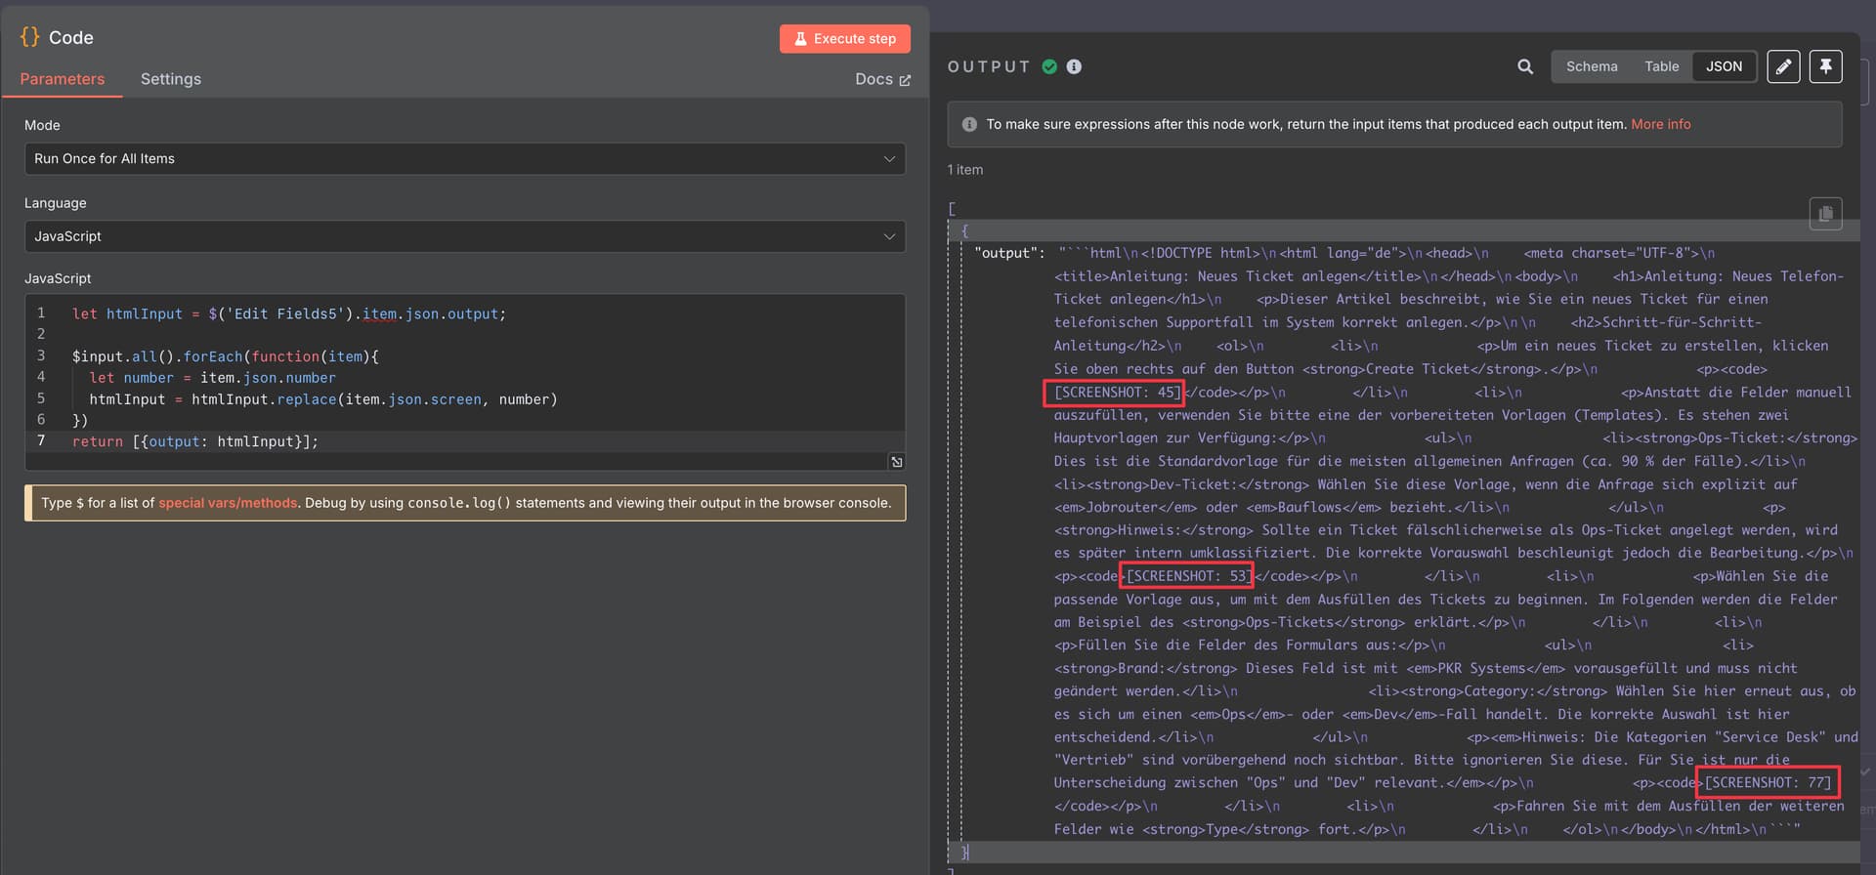Viewport: 1876px width, 875px height.
Task: Click the $input.all().forEach line
Action: [x=225, y=356]
